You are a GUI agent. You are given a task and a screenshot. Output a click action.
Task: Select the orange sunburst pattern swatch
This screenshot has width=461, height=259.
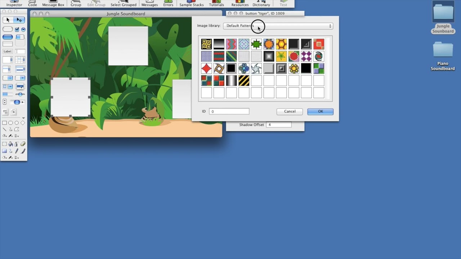pyautogui.click(x=269, y=44)
